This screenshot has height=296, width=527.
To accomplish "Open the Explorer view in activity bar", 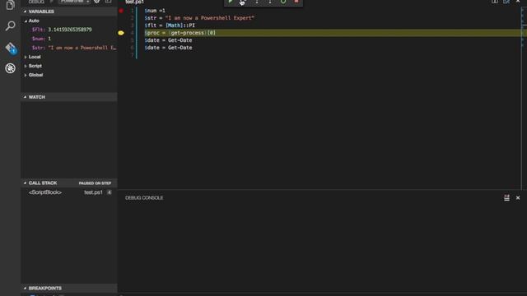I will point(10,5).
